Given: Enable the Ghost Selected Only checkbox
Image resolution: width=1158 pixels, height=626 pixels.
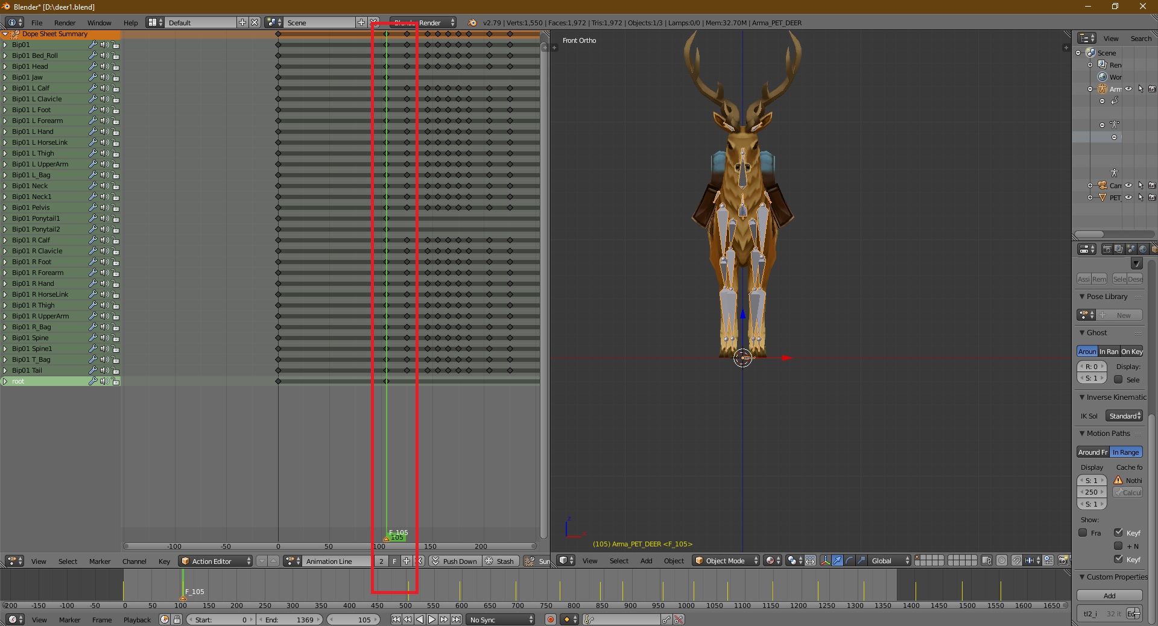Looking at the screenshot, I should 1118,379.
